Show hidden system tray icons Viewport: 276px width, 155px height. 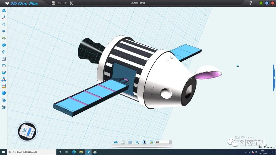click(x=246, y=152)
